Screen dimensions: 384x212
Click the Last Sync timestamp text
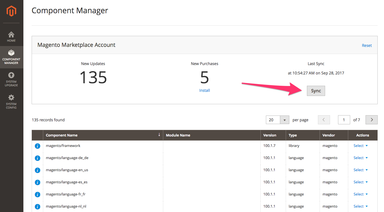[x=316, y=73]
